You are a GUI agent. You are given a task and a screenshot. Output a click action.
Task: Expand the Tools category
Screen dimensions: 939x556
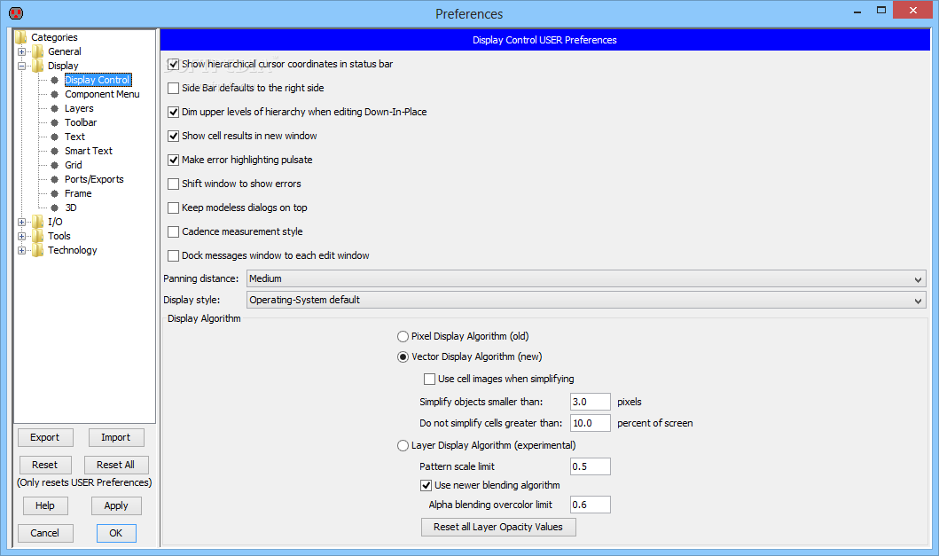click(x=21, y=236)
